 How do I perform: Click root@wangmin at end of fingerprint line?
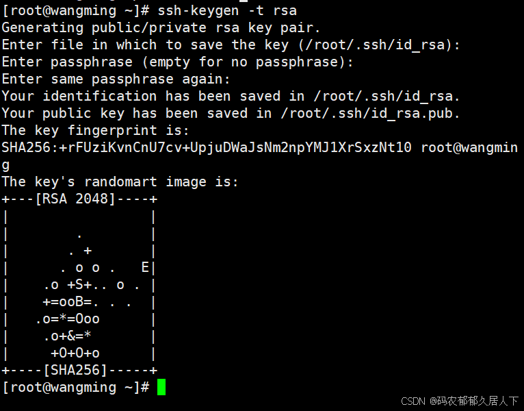[469, 148]
